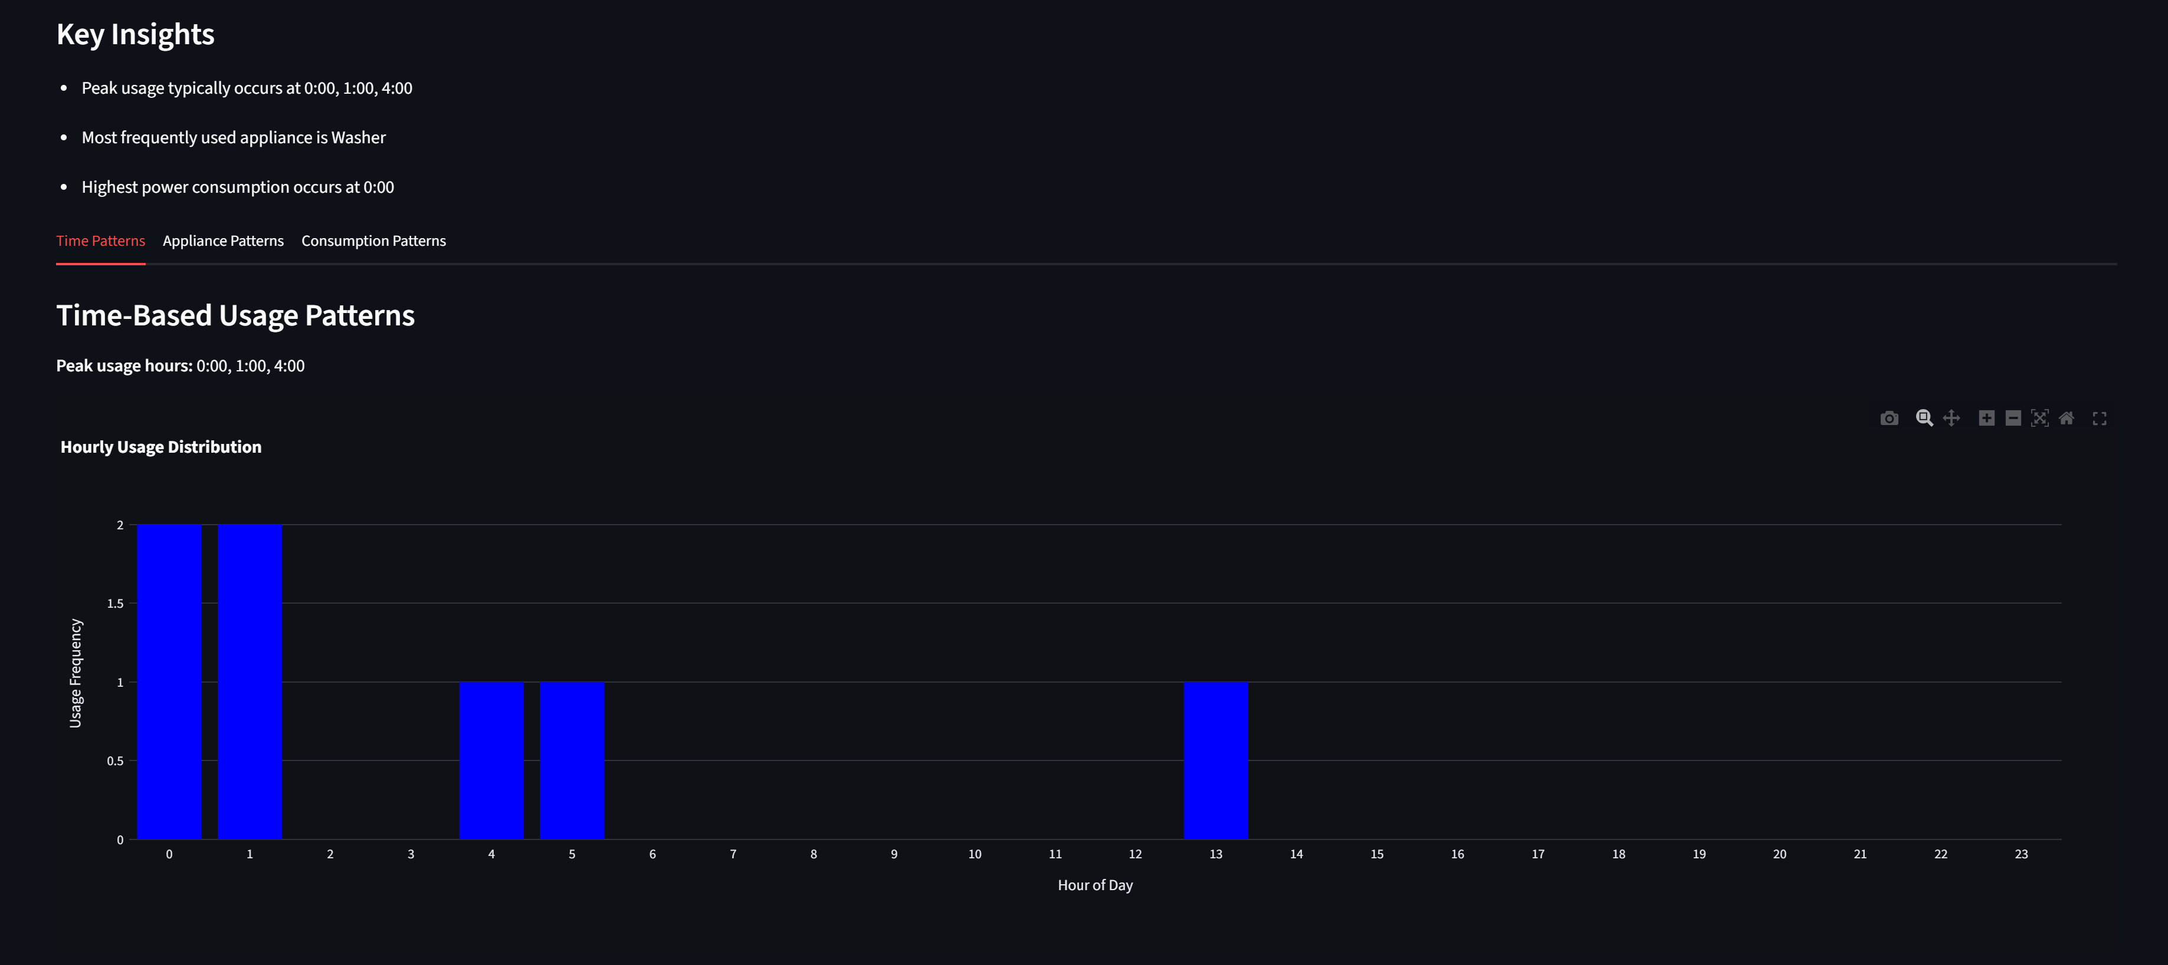Download plot as PNG camera icon
Screen dimensions: 2168x965
(1888, 418)
